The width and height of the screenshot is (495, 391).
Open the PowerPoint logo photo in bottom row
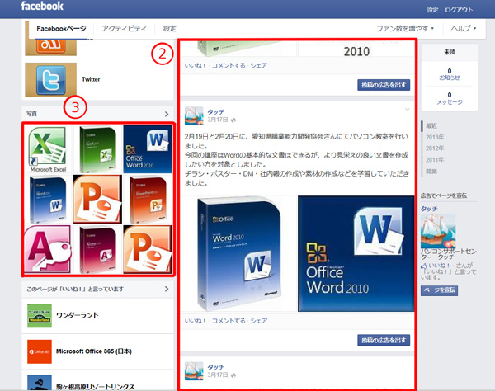click(148, 249)
